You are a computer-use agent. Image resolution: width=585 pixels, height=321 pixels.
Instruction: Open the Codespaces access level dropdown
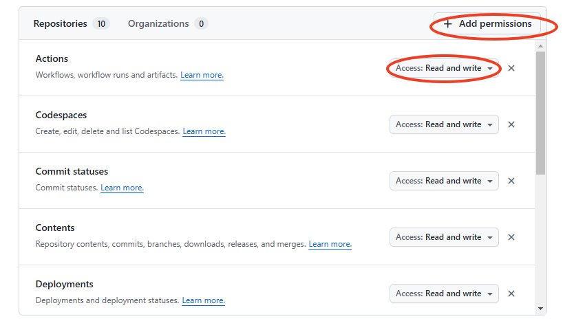coord(444,124)
